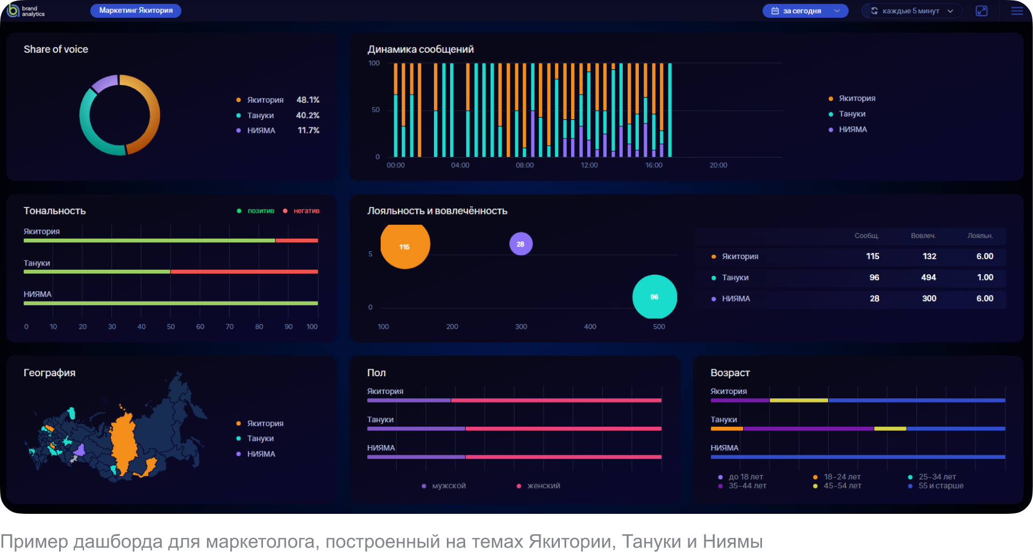
Task: Click the Brand Analytics logo
Action: click(x=26, y=11)
